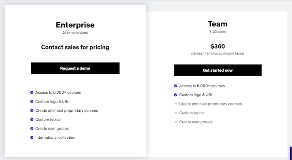292x160 pixels.
Task: Click the International collection feature text
Action: pos(55,137)
